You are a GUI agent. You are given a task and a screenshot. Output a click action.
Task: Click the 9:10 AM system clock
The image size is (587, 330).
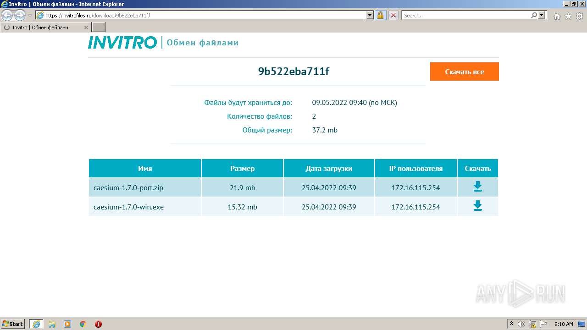pos(564,324)
